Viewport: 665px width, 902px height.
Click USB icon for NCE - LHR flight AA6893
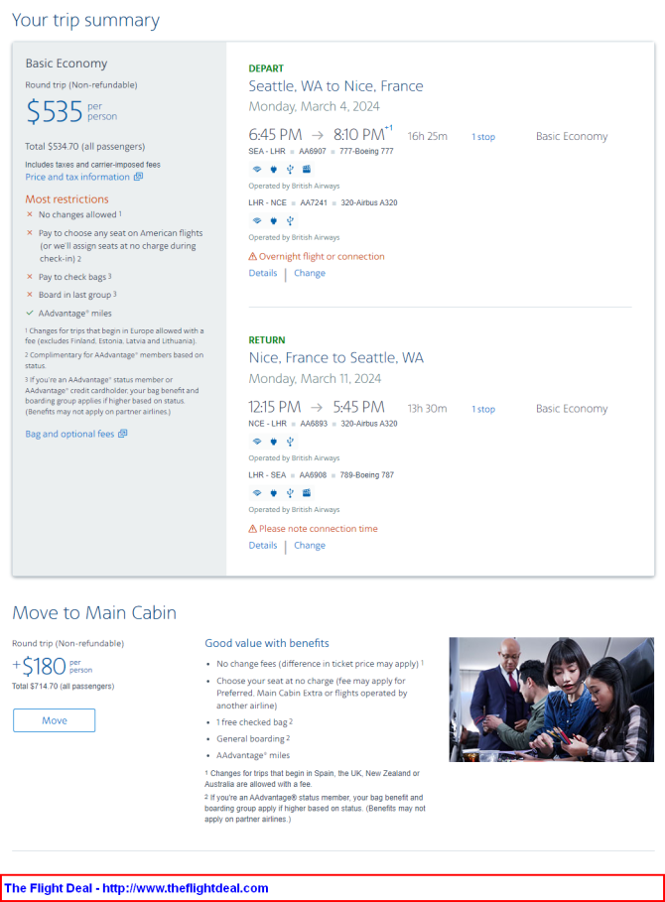point(290,442)
